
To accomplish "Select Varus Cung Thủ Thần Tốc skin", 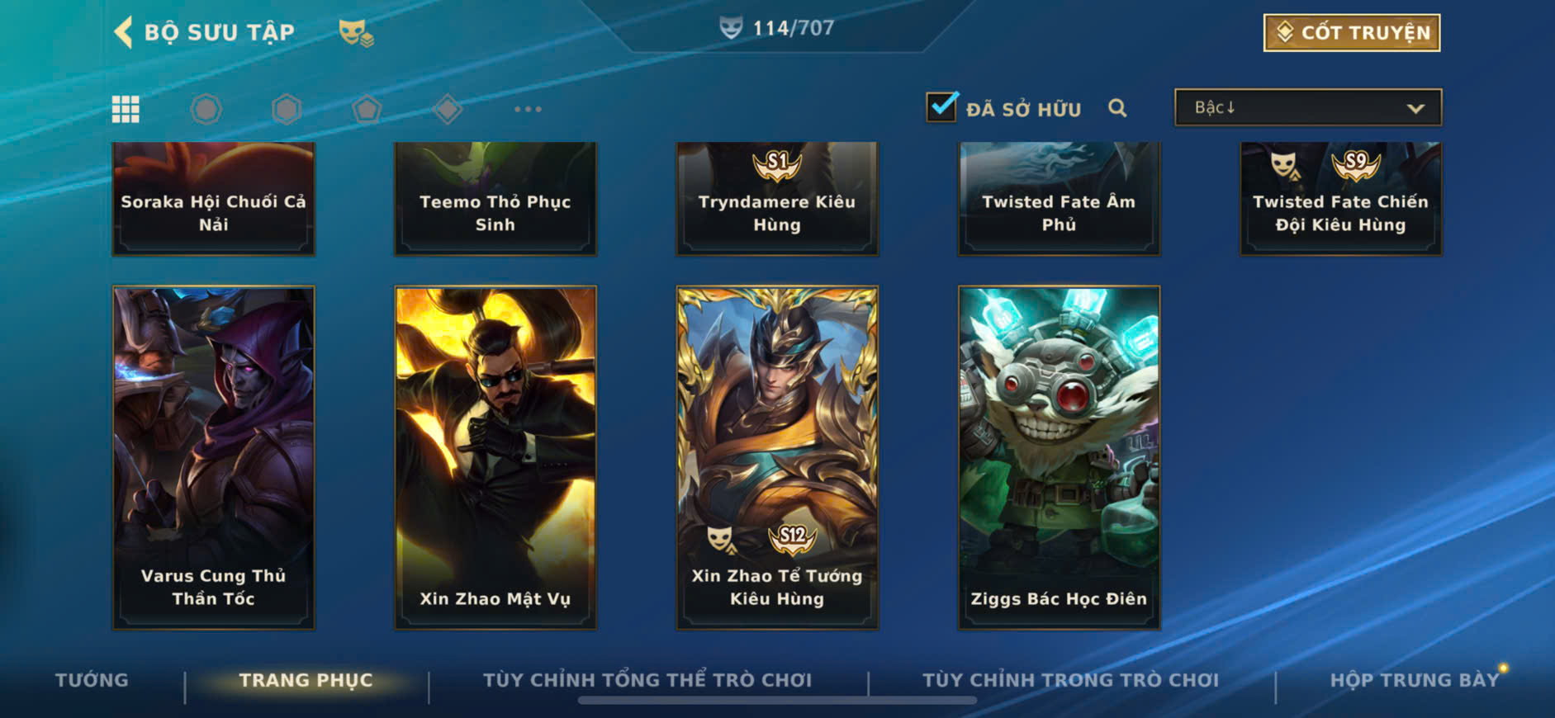I will tap(214, 458).
